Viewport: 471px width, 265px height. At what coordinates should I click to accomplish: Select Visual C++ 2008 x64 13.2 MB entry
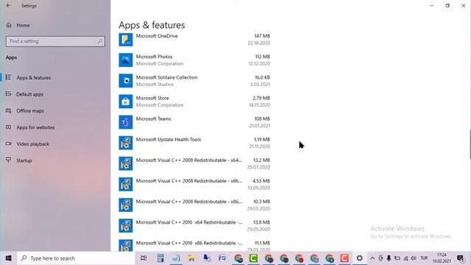click(x=194, y=163)
